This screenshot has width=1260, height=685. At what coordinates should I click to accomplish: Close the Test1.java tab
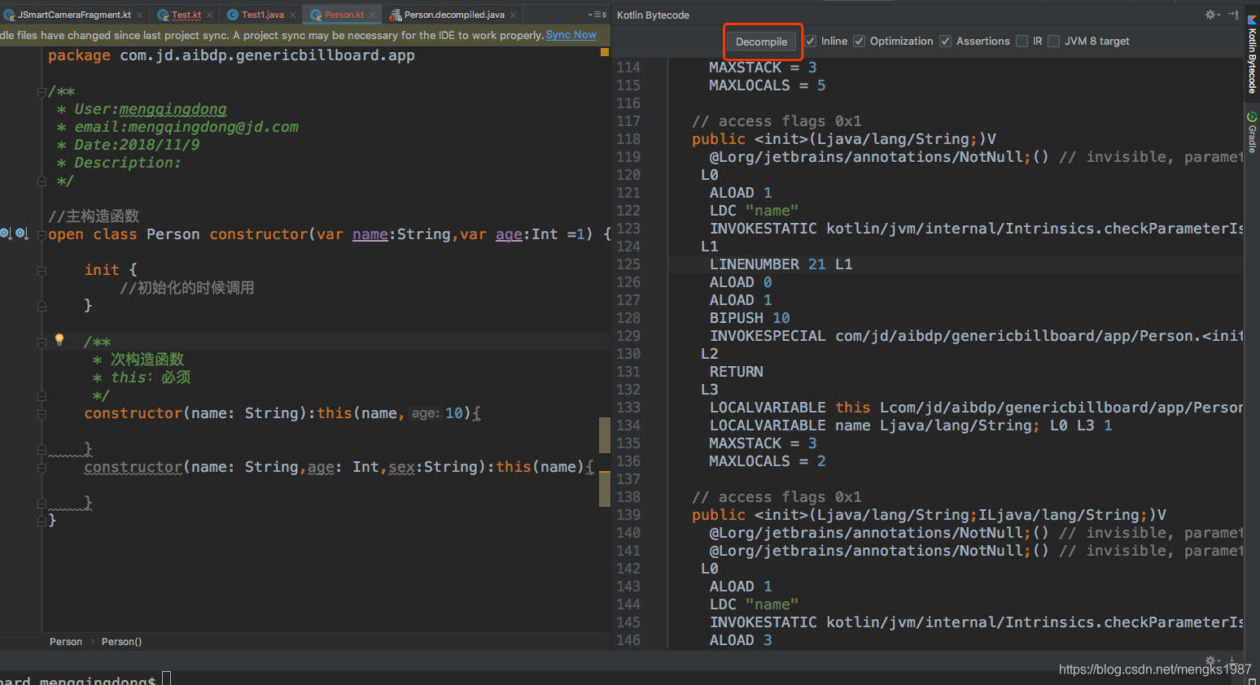coord(293,15)
